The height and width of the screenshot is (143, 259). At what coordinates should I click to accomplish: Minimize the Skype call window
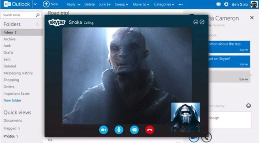[196, 22]
